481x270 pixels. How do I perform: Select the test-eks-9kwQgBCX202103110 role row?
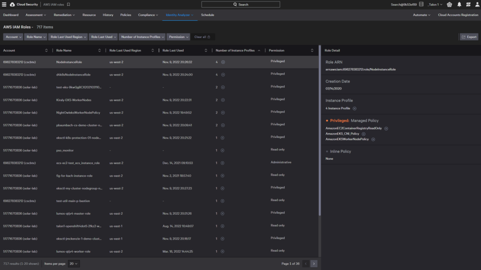coord(159,87)
